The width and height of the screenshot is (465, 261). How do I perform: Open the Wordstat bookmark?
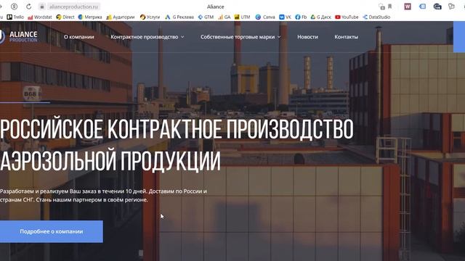point(40,17)
